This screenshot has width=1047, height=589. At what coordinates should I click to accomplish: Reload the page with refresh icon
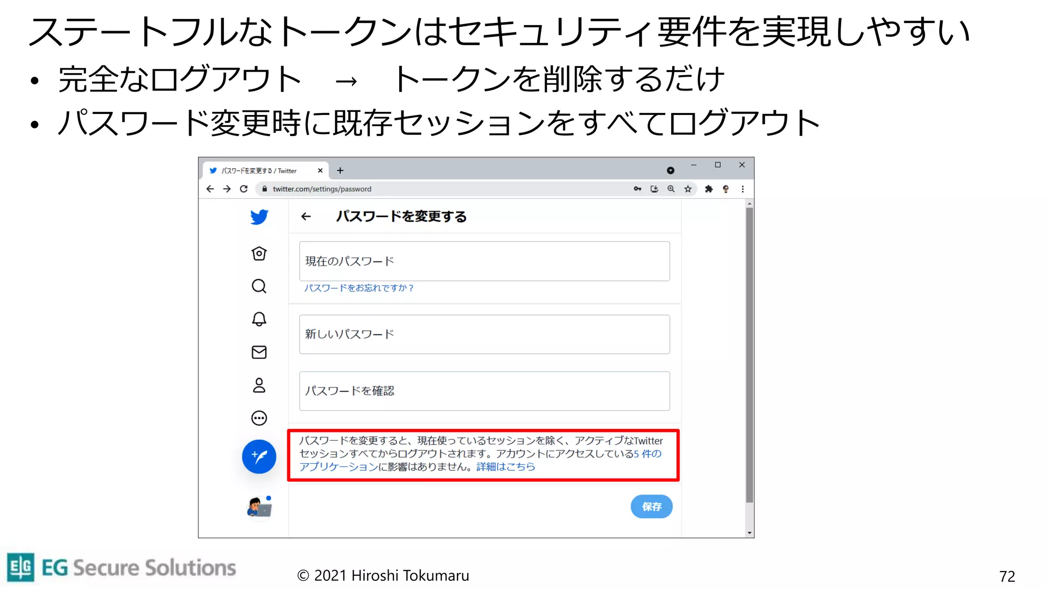coord(244,189)
